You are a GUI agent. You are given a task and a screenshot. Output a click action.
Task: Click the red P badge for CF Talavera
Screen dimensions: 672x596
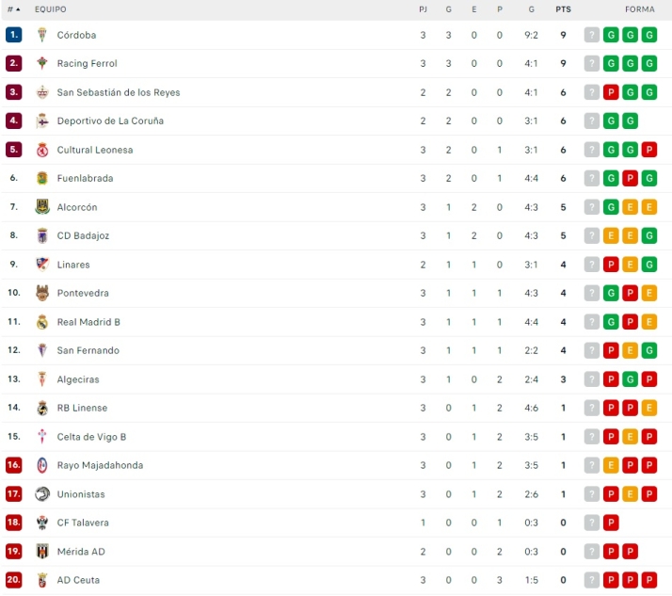(x=611, y=523)
